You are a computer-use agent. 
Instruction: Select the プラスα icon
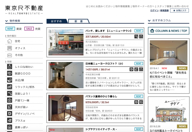pos(10,120)
